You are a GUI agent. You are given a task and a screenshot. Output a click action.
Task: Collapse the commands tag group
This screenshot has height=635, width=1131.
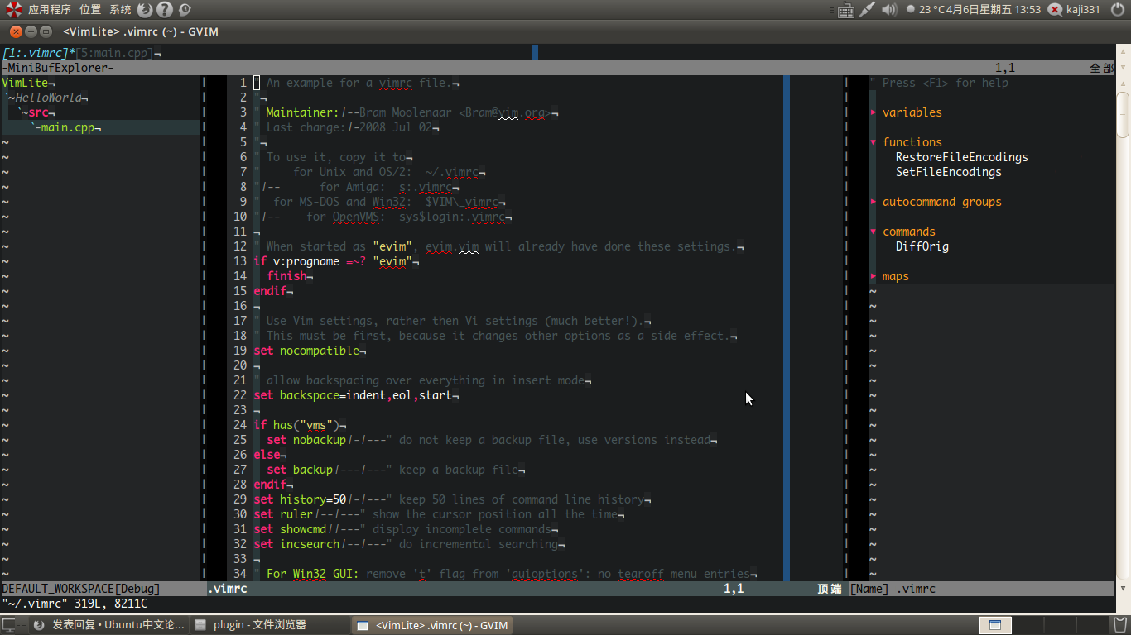click(x=874, y=232)
